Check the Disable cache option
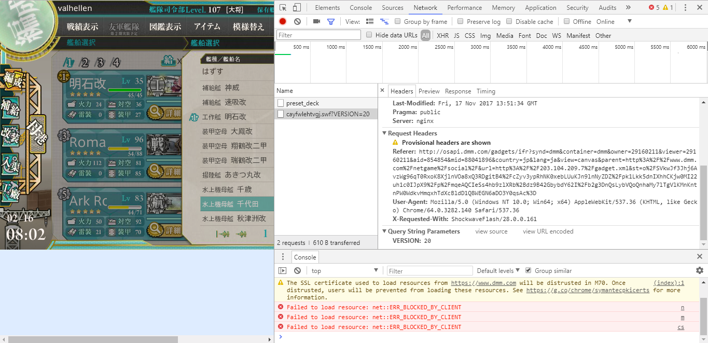This screenshot has width=708, height=343. 509,21
